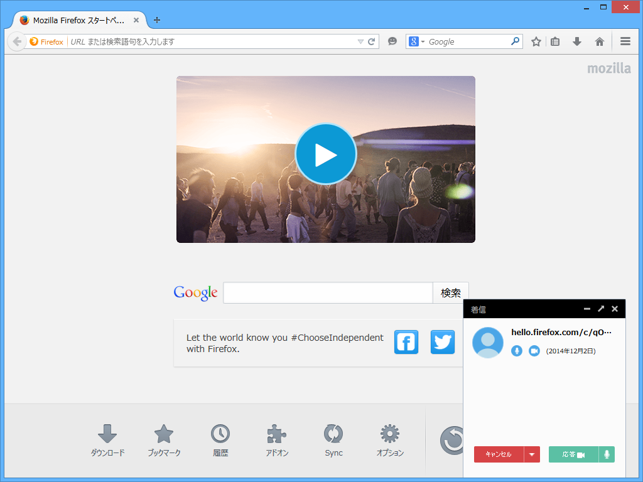Share on Twitter icon
Viewport: 643px width, 482px height.
pos(443,342)
